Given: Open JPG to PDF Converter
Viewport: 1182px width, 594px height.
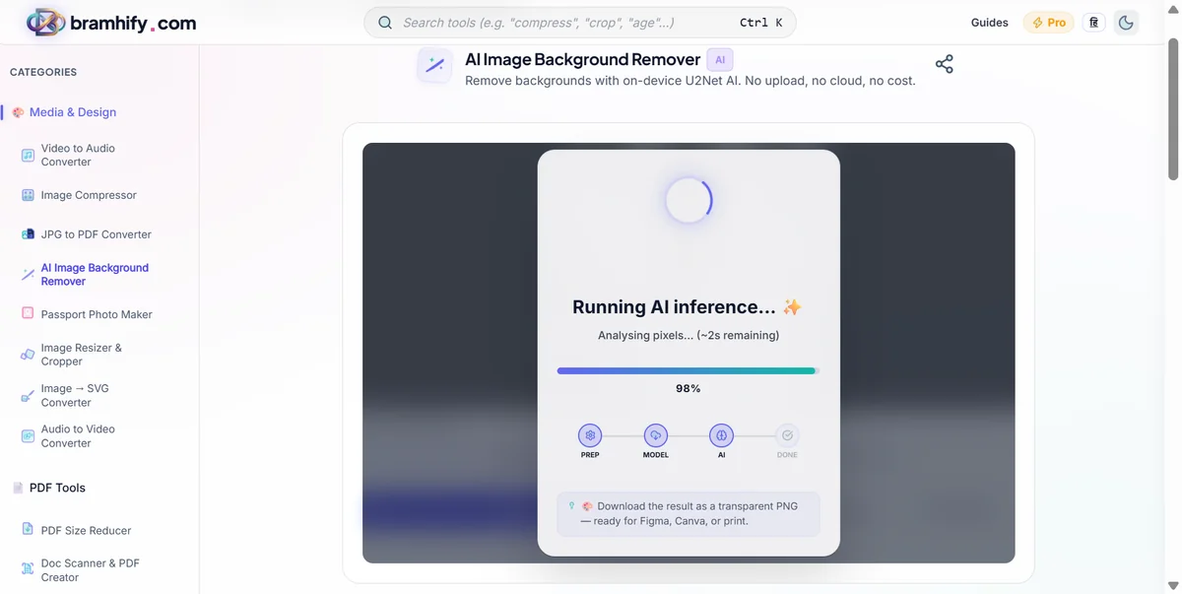Looking at the screenshot, I should (x=96, y=234).
